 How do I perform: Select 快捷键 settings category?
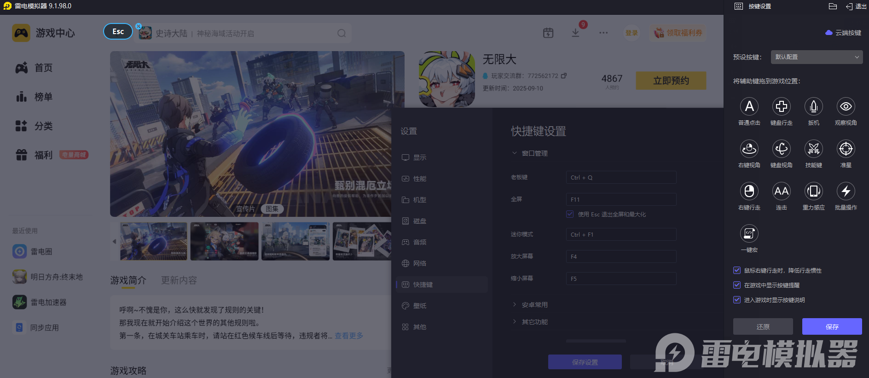pos(442,285)
